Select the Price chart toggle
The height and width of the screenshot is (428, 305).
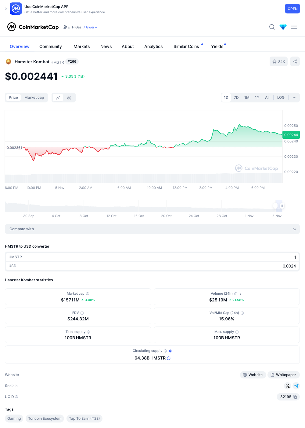click(13, 98)
